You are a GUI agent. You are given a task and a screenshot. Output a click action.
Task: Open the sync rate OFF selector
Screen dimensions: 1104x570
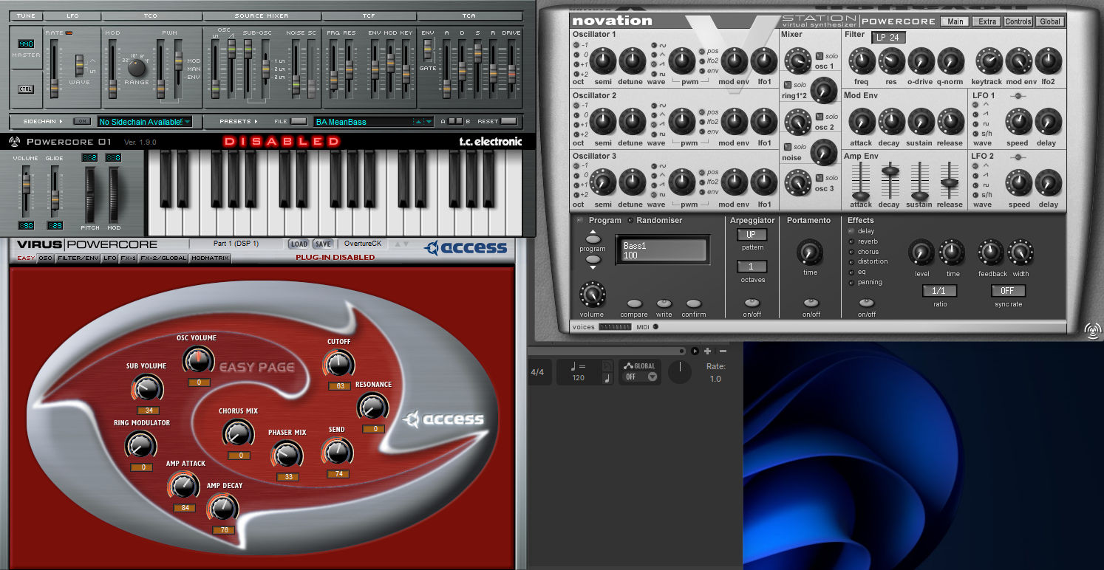[1007, 291]
